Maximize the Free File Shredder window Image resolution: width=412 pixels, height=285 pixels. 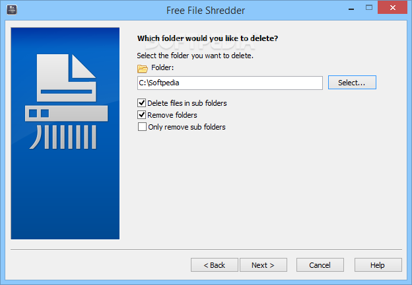coord(369,8)
